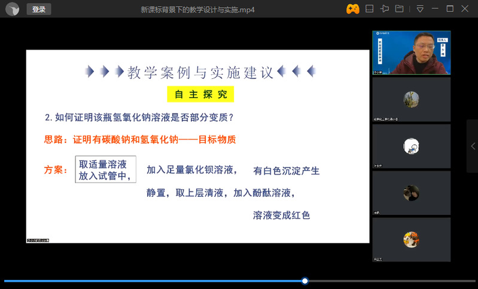The height and width of the screenshot is (289, 478).
Task: Expand the main menu triangle dropdown
Action: (420, 9)
